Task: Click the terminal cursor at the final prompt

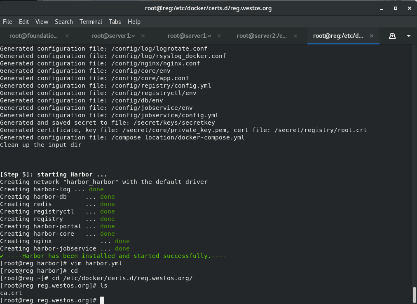Action: [102, 301]
